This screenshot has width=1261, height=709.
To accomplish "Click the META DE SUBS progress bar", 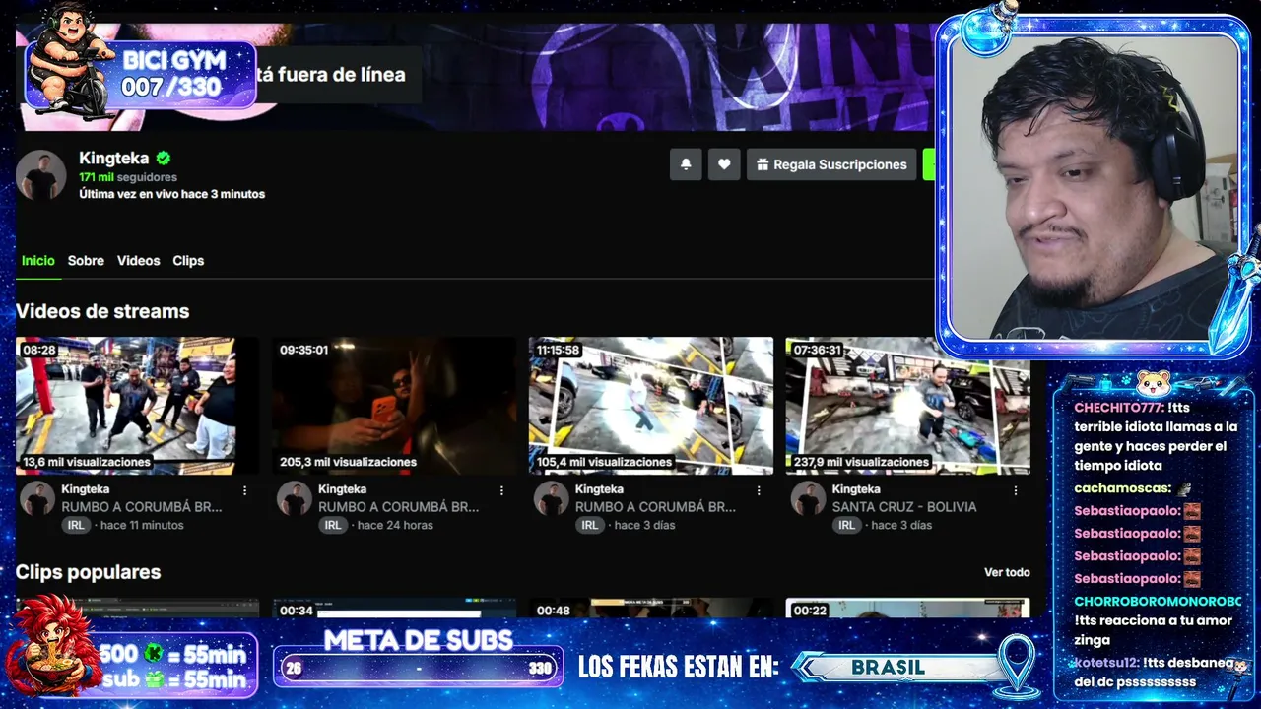I will click(419, 668).
